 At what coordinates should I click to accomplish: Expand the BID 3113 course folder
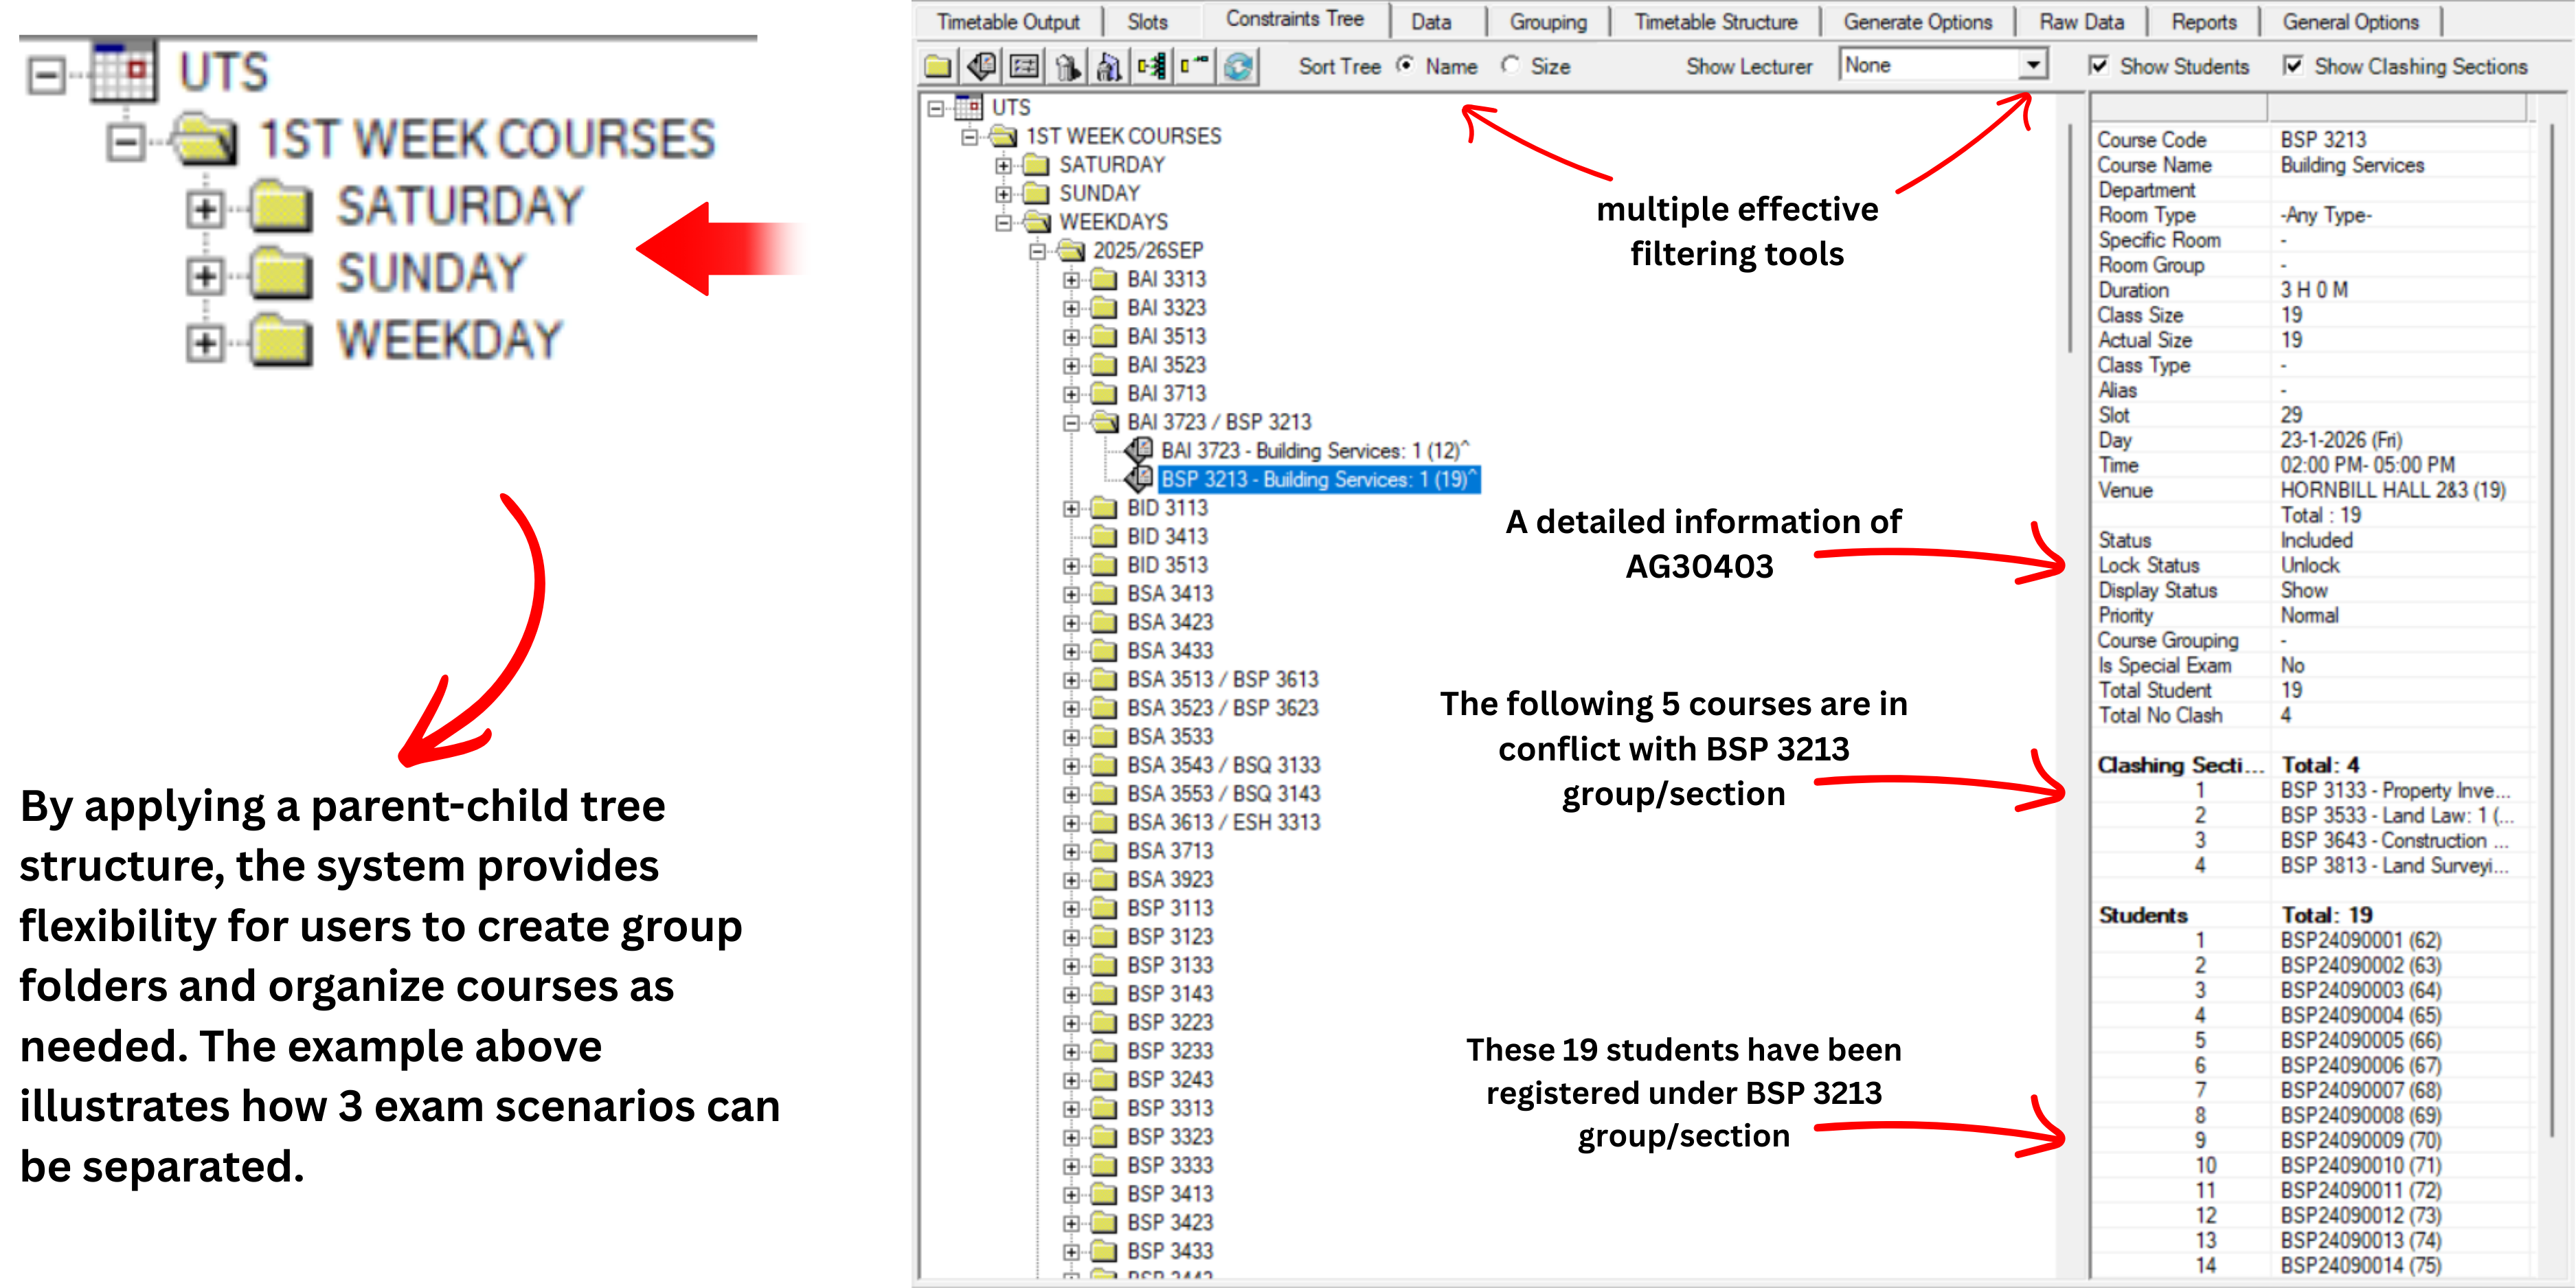pos(1073,508)
